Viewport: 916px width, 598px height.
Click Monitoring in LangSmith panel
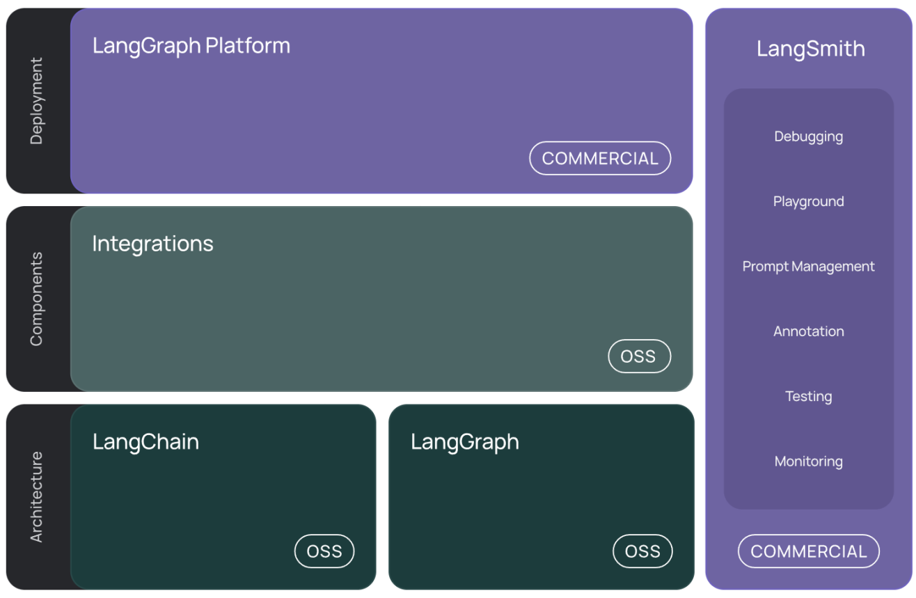click(809, 461)
